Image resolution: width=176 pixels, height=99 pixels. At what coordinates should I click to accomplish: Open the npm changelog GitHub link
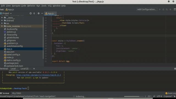[x=38, y=75]
